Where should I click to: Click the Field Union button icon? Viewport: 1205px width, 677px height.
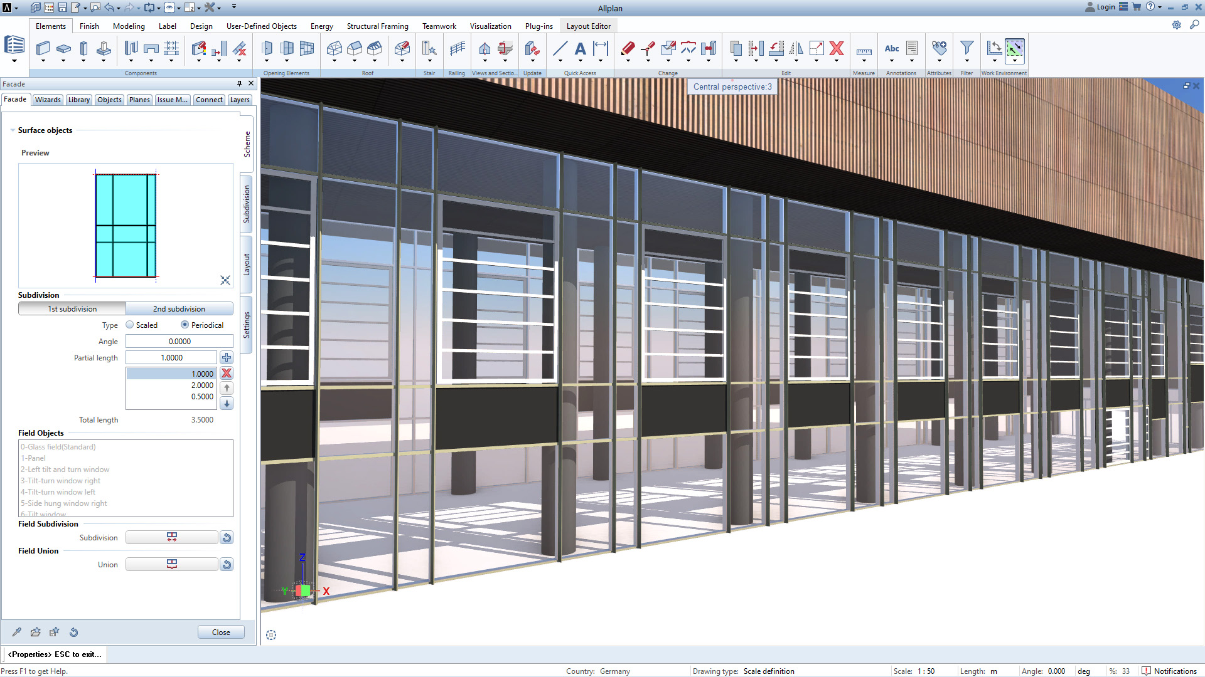click(x=171, y=564)
